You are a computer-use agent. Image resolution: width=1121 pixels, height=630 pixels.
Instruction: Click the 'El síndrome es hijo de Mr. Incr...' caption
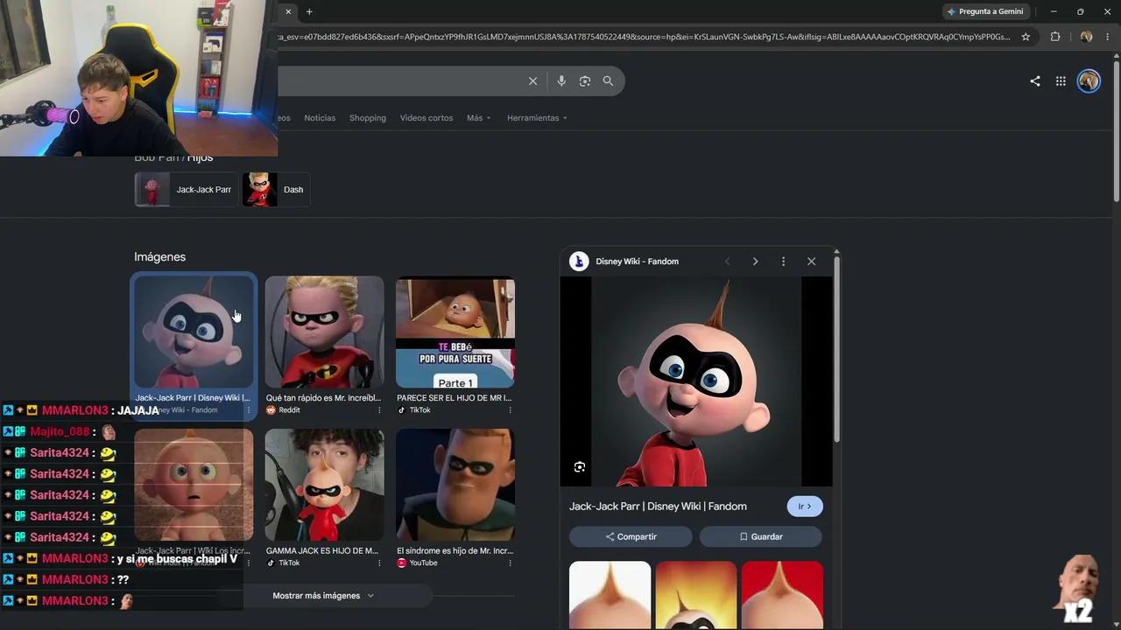(x=455, y=551)
